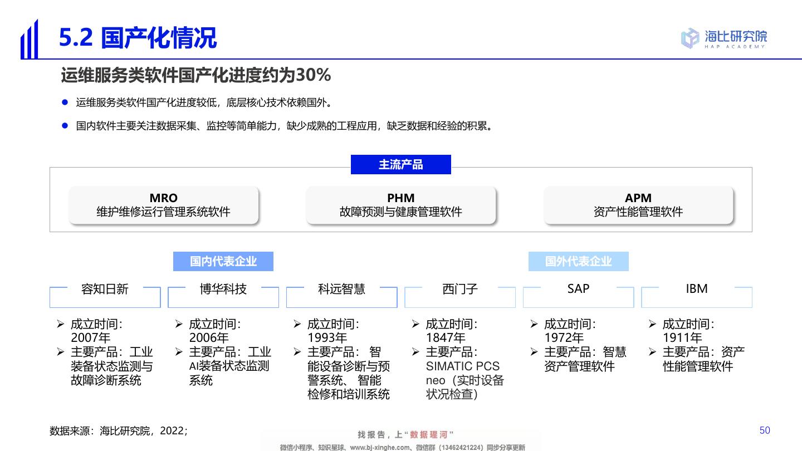Select the 国外代表企业 label

pos(578,261)
